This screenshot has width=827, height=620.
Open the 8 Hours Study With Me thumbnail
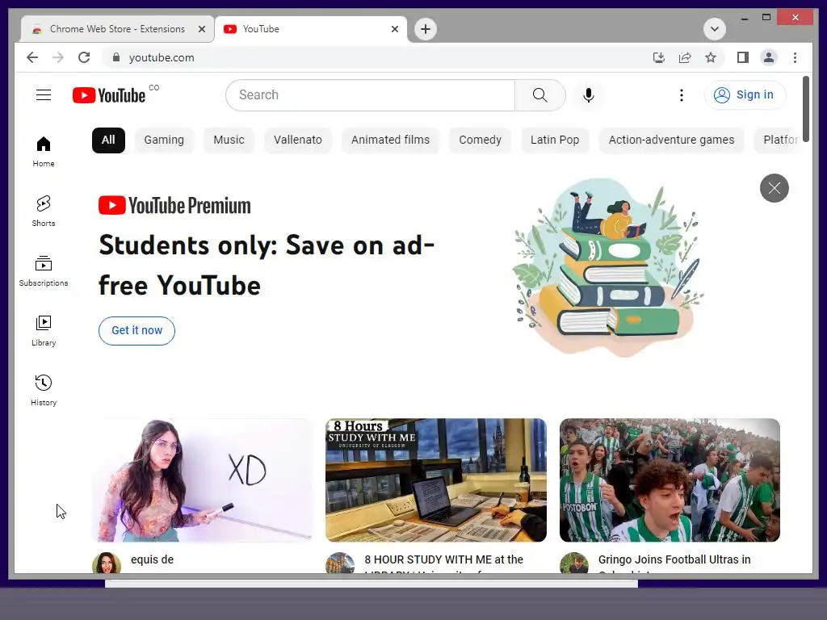(435, 480)
